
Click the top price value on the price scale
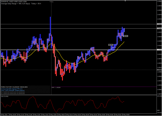click(159, 1)
